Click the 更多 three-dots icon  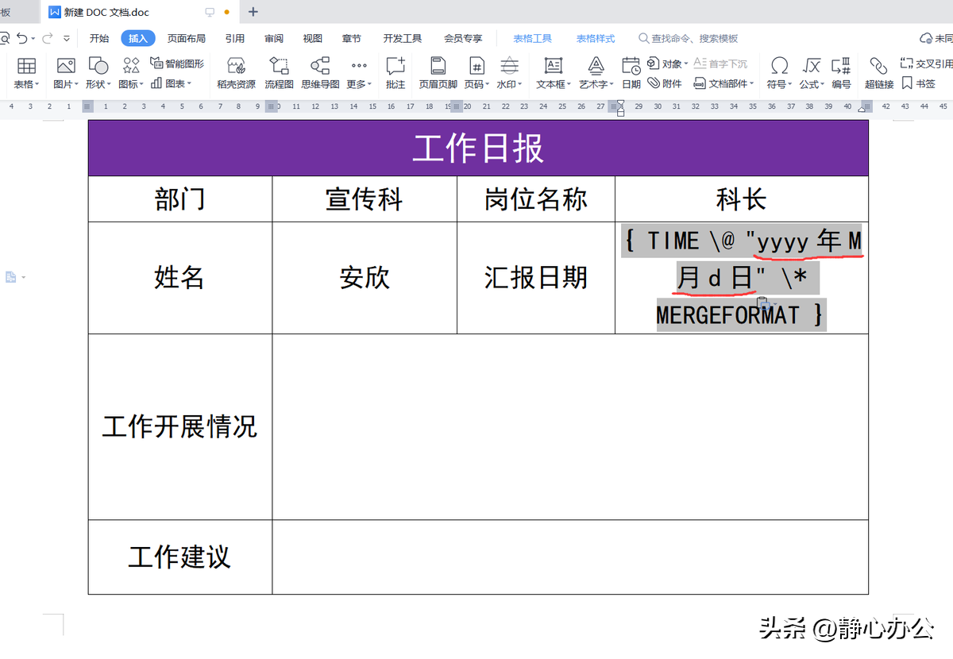[359, 66]
